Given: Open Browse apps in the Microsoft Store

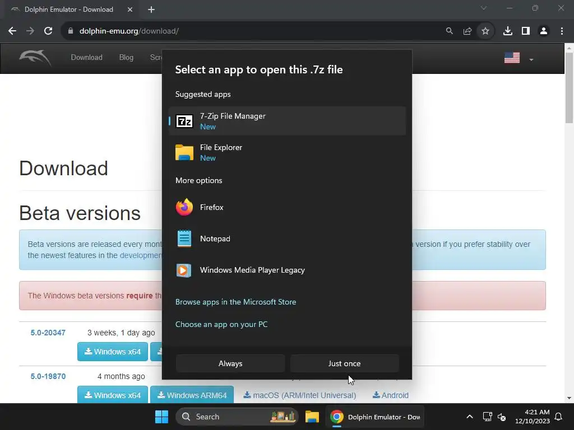Looking at the screenshot, I should click(x=236, y=302).
